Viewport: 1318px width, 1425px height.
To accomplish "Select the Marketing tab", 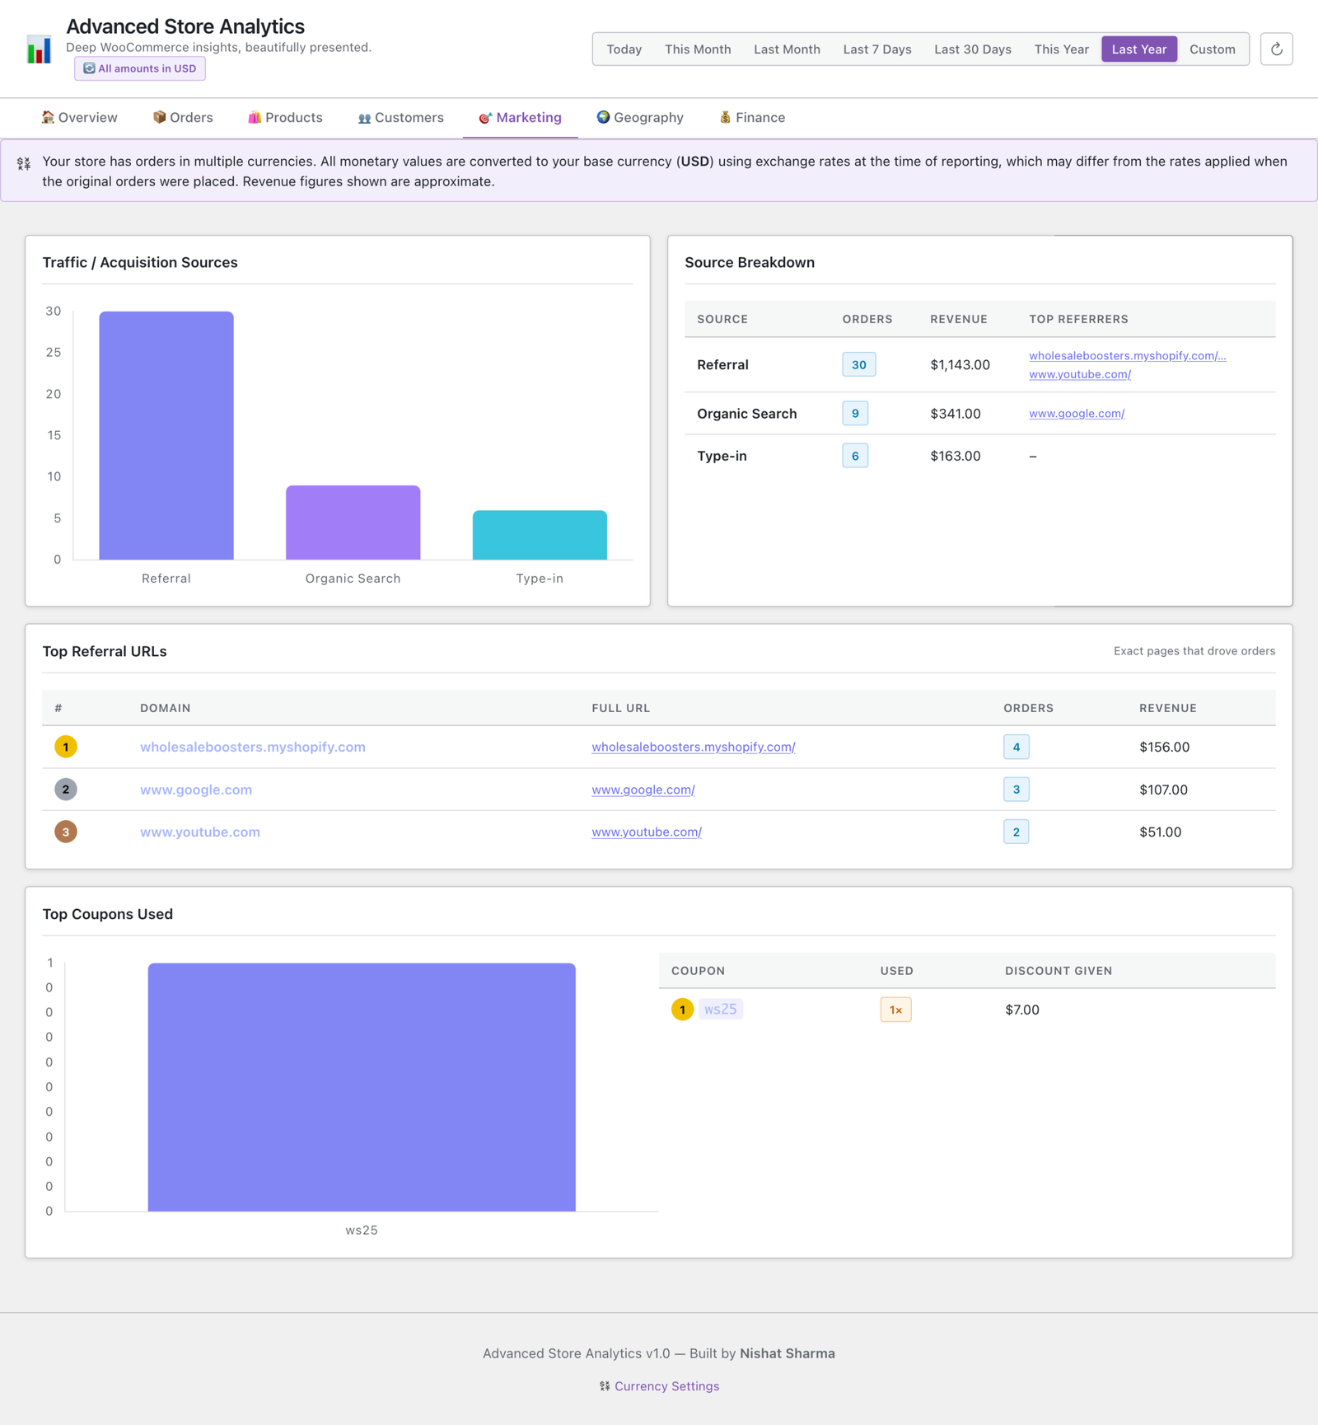I will [521, 118].
